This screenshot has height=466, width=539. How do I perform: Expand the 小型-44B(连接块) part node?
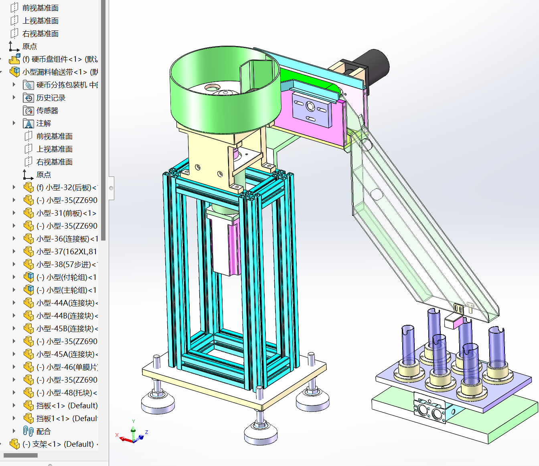[x=14, y=316]
